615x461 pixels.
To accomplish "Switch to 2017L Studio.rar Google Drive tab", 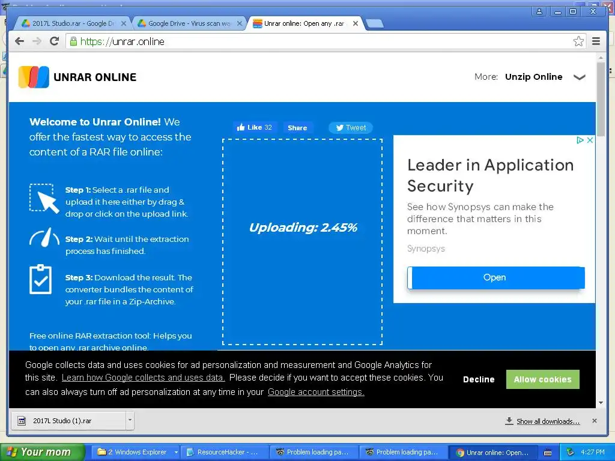I will tap(73, 23).
